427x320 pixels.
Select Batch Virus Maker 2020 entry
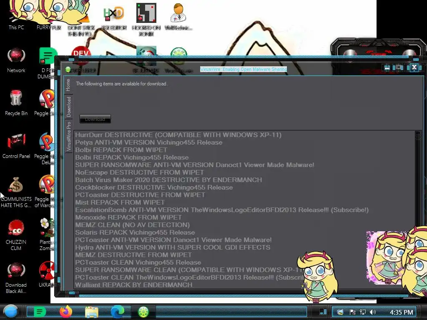click(168, 180)
